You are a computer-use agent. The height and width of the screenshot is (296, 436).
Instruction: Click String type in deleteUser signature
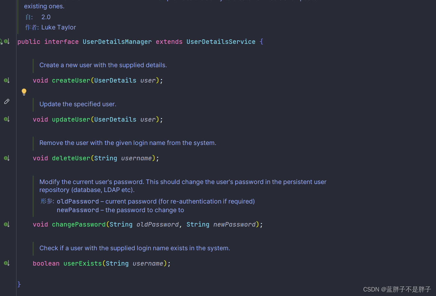pyautogui.click(x=106, y=158)
